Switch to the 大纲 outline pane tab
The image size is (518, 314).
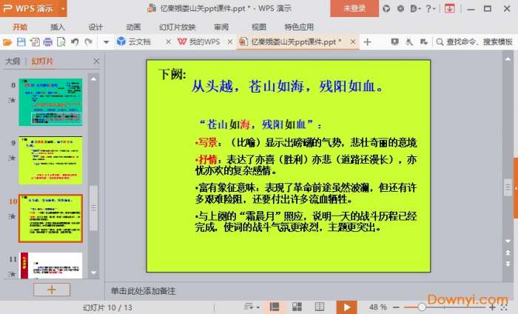(x=13, y=61)
